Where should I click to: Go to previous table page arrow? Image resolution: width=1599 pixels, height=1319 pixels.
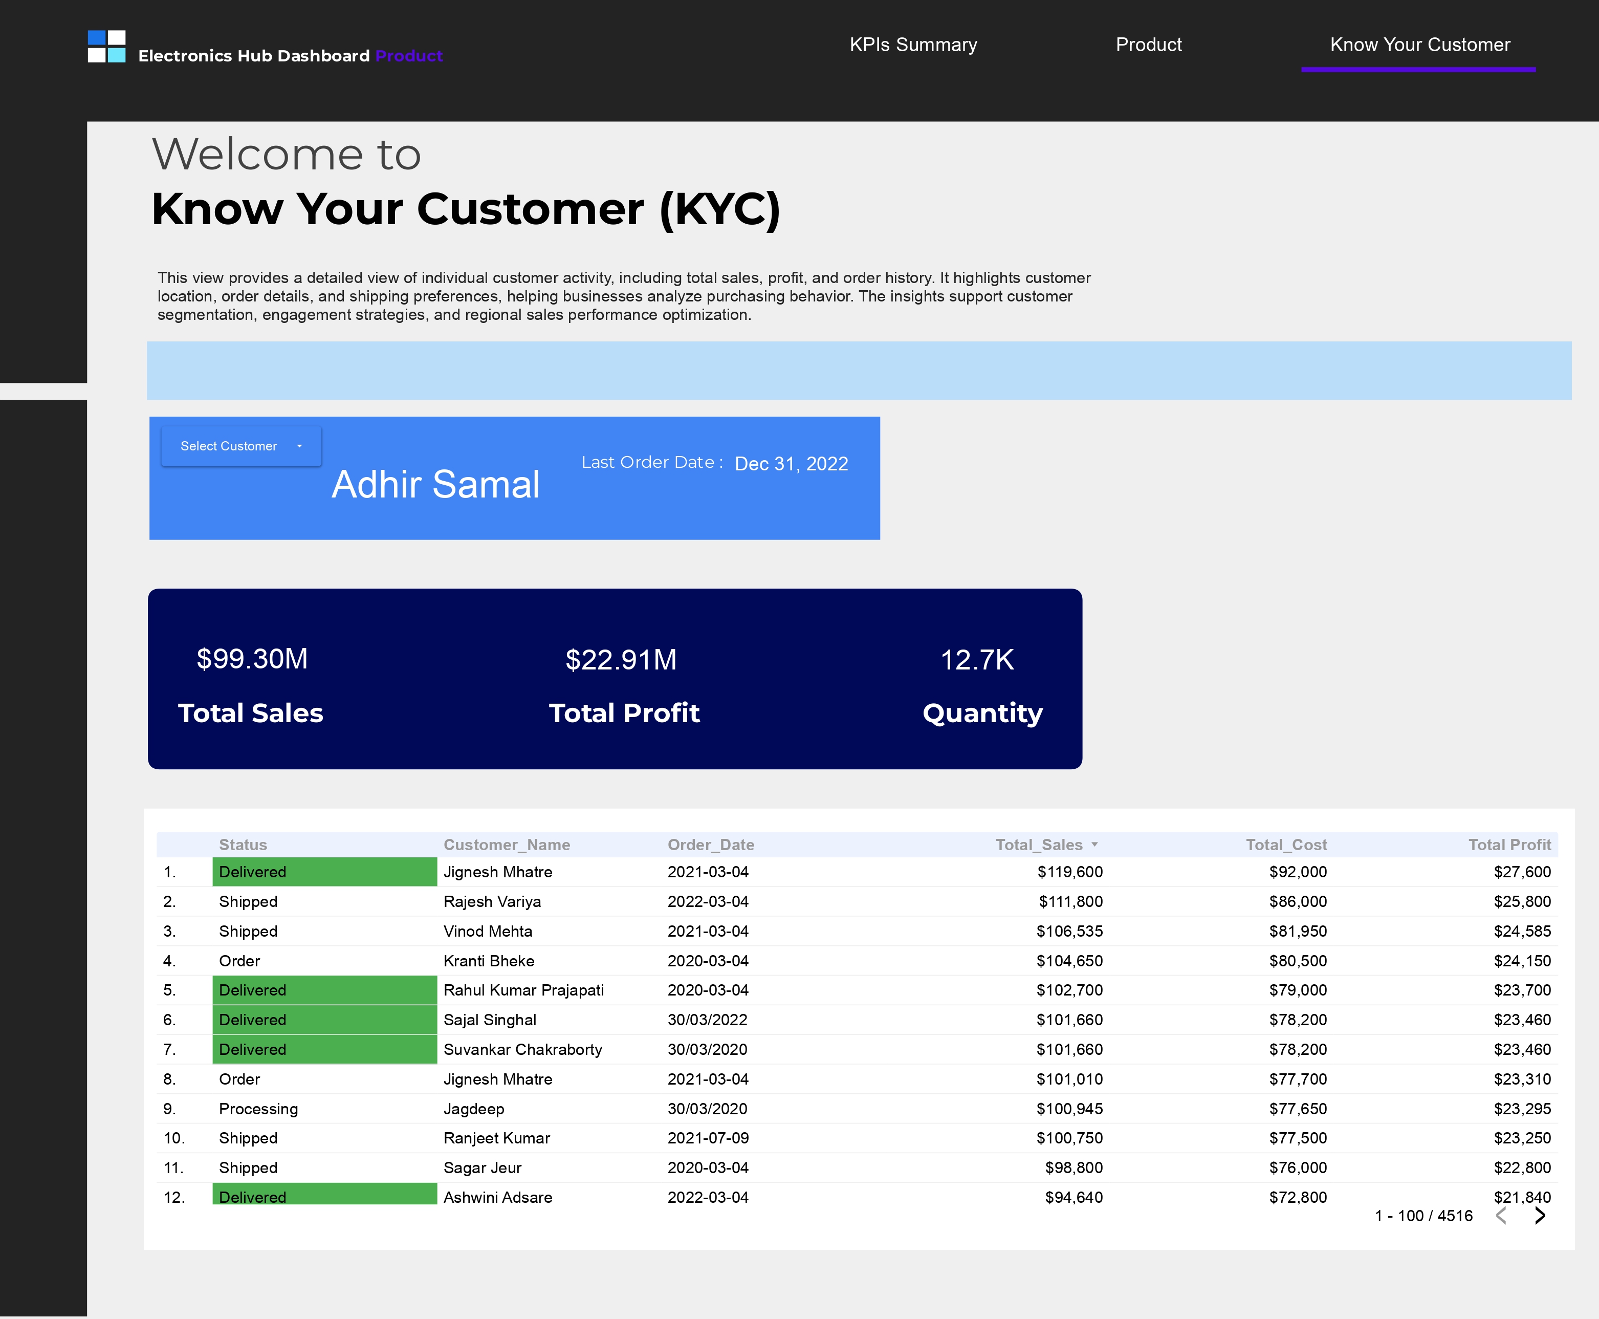pyautogui.click(x=1501, y=1216)
